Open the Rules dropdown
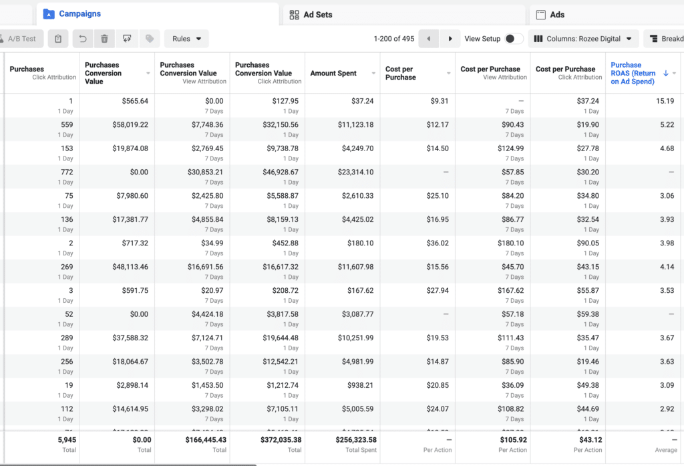 pos(186,39)
